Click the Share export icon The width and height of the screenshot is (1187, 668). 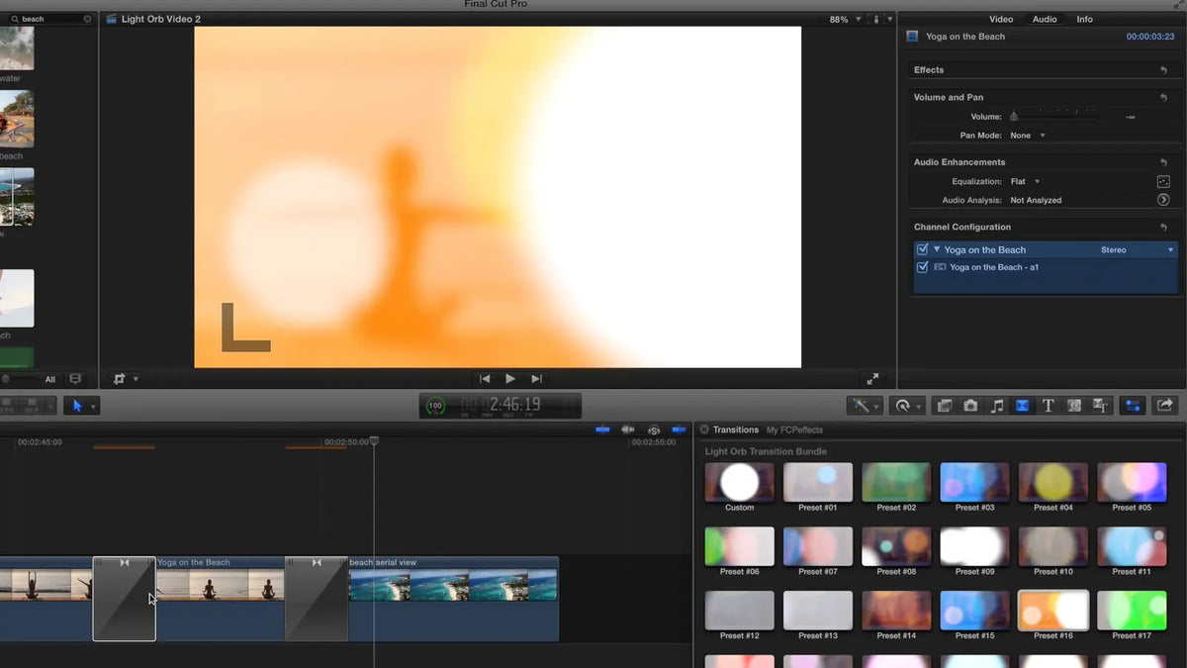click(x=1164, y=406)
